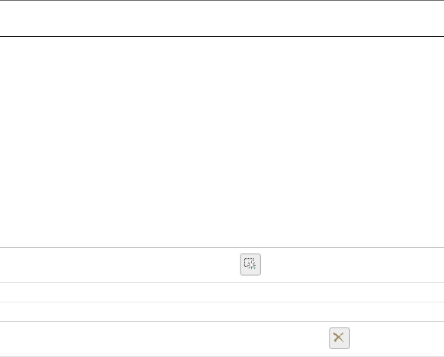Image resolution: width=444 pixels, height=357 pixels.
Task: Click the dotted selection marquee icon button
Action: tap(250, 264)
